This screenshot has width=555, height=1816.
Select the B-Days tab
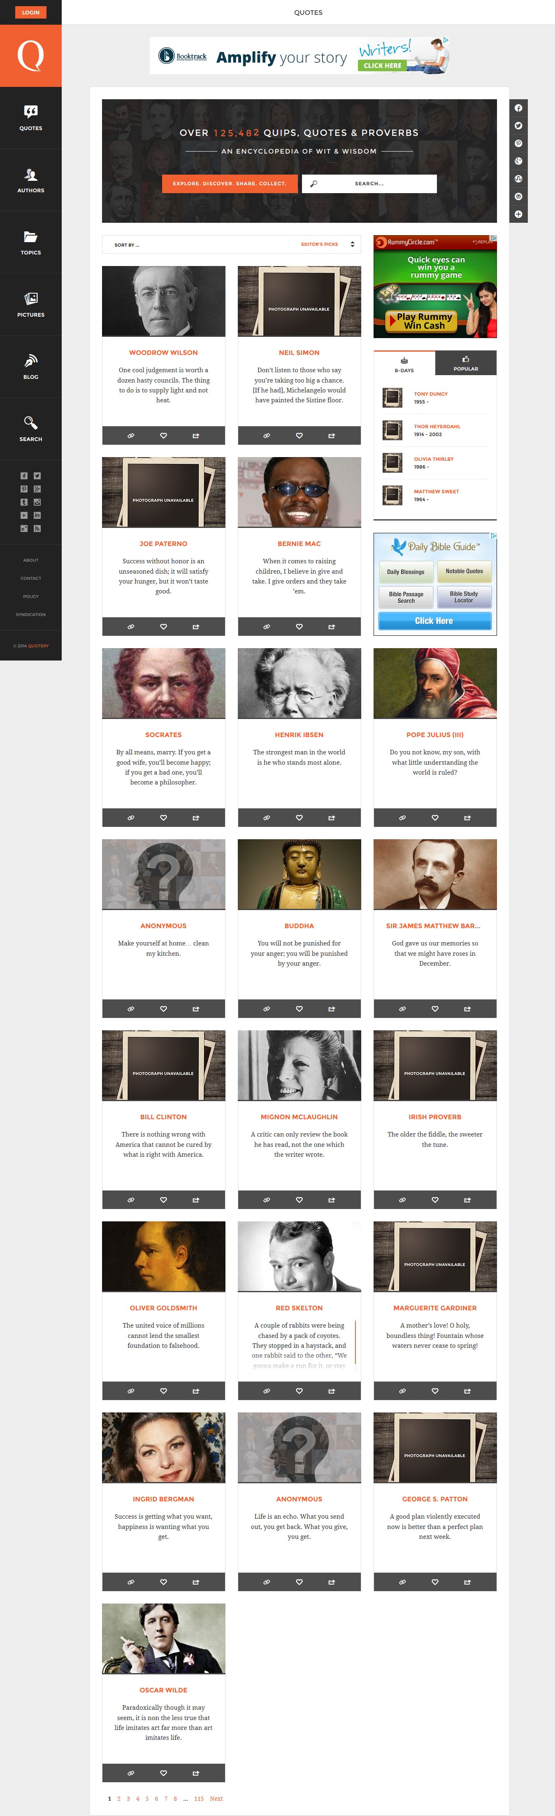tap(404, 364)
